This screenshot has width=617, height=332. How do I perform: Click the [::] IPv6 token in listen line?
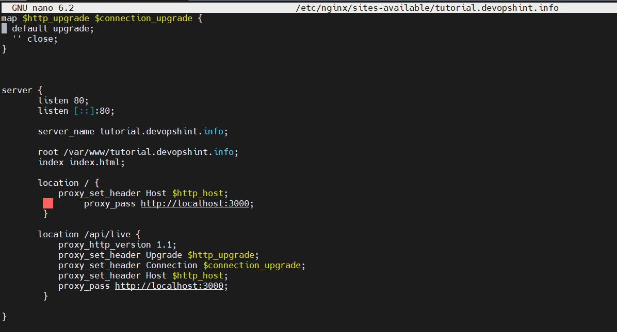[x=84, y=111]
